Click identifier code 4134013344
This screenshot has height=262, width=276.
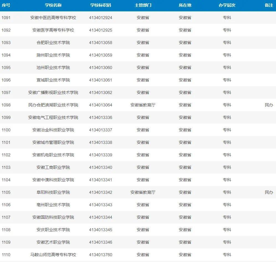coord(101,217)
